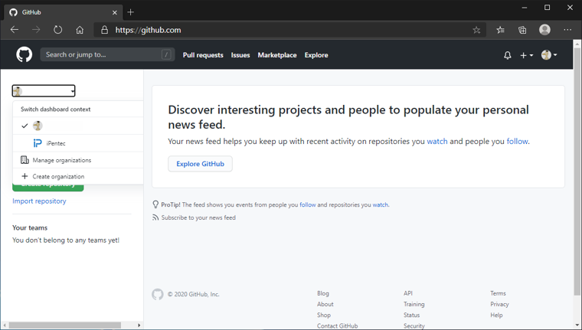Open browser Collections icon
Viewport: 582px width, 330px height.
click(x=522, y=30)
